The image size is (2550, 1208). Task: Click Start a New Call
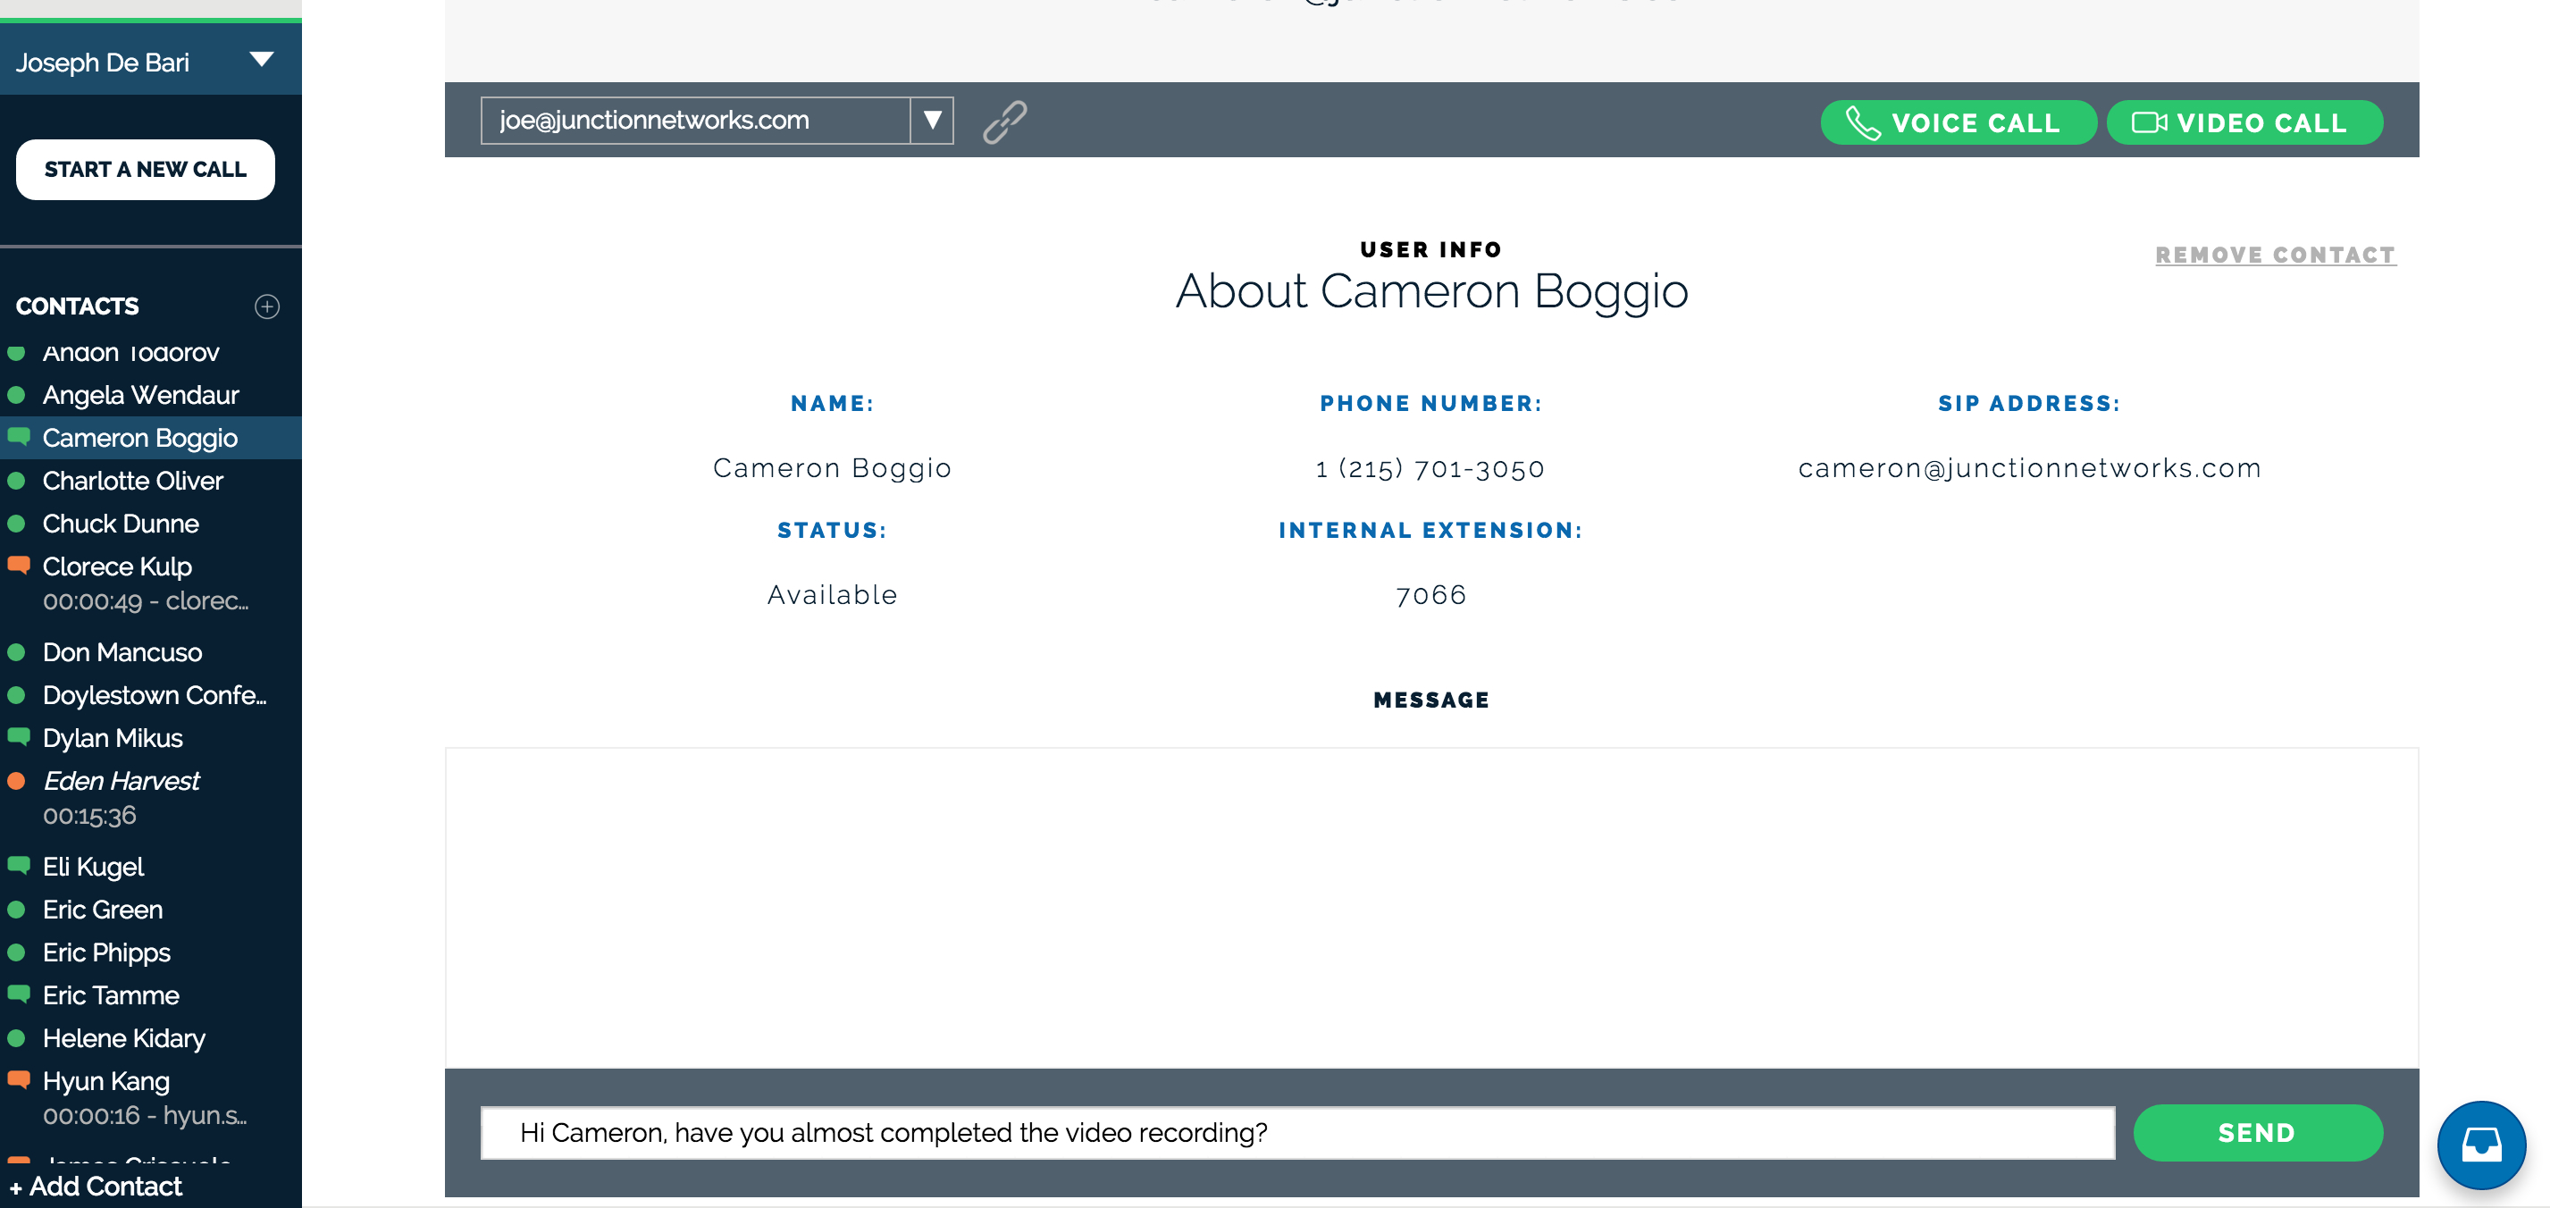(x=146, y=170)
